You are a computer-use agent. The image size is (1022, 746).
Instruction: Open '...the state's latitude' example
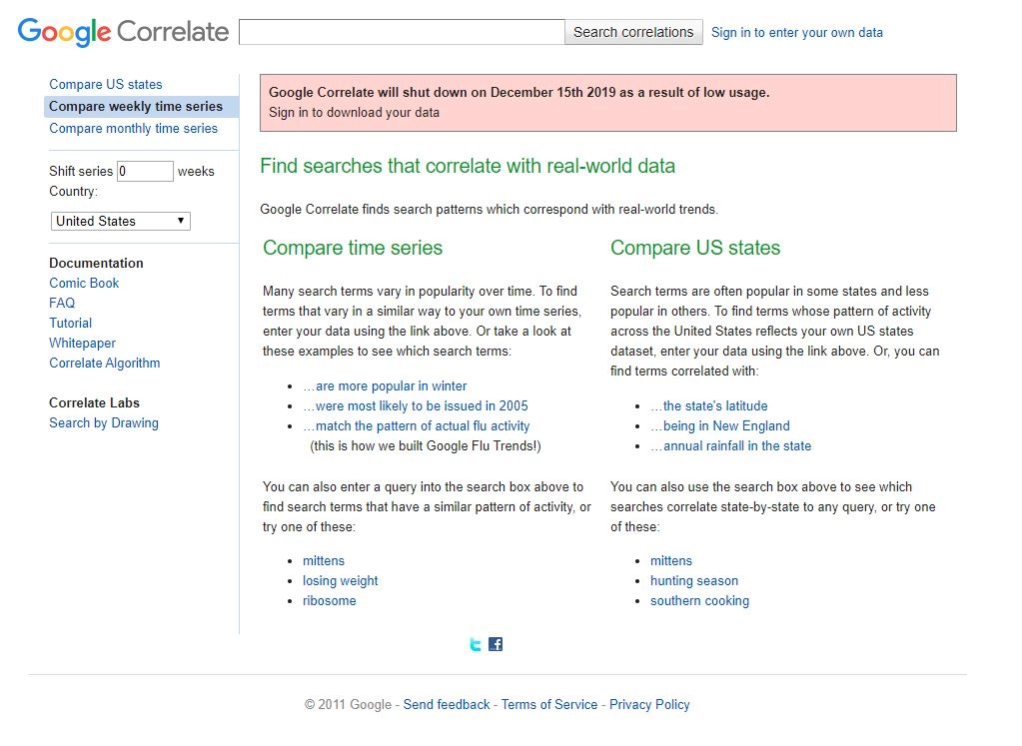click(708, 405)
